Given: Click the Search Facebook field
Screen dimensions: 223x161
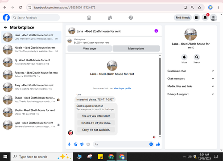Looking at the screenshot, I should pyautogui.click(x=36, y=17).
